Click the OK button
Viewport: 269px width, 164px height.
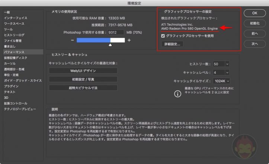[x=254, y=13]
